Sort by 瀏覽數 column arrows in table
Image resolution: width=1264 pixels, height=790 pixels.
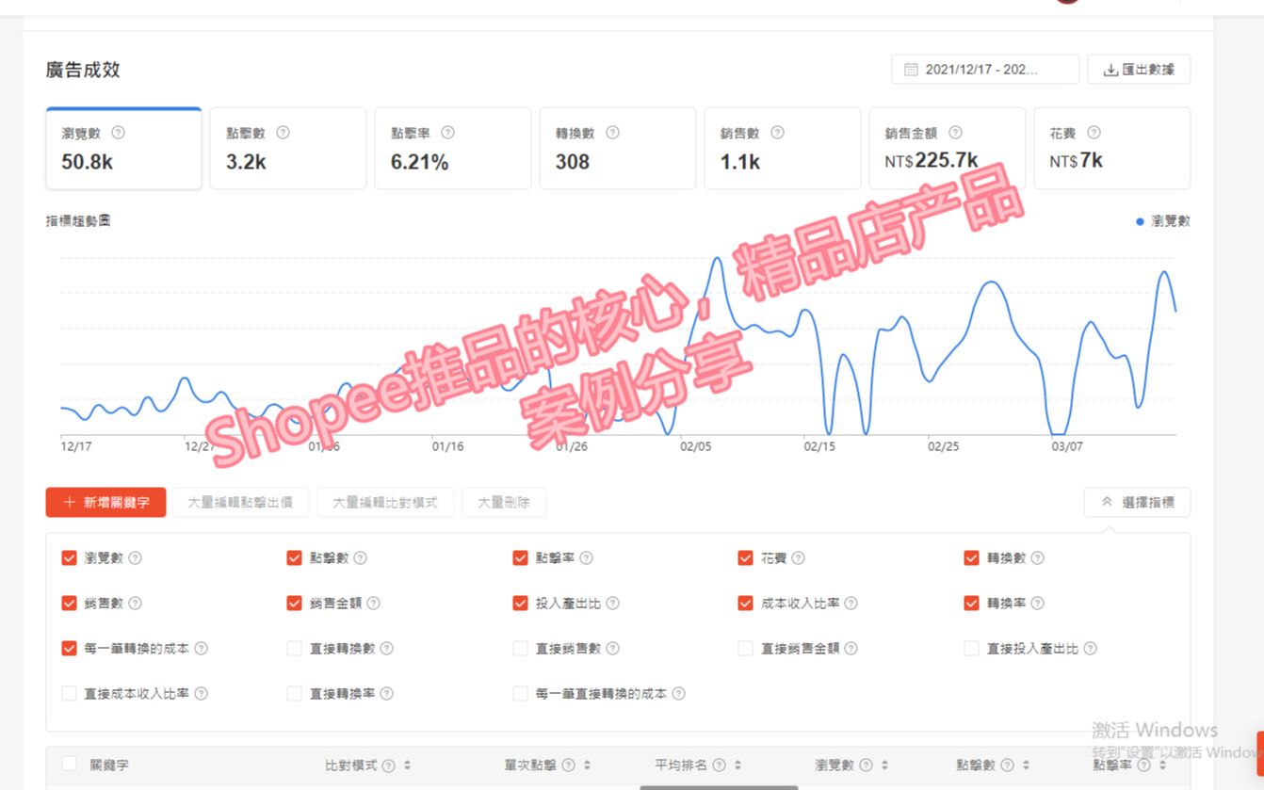pyautogui.click(x=884, y=766)
